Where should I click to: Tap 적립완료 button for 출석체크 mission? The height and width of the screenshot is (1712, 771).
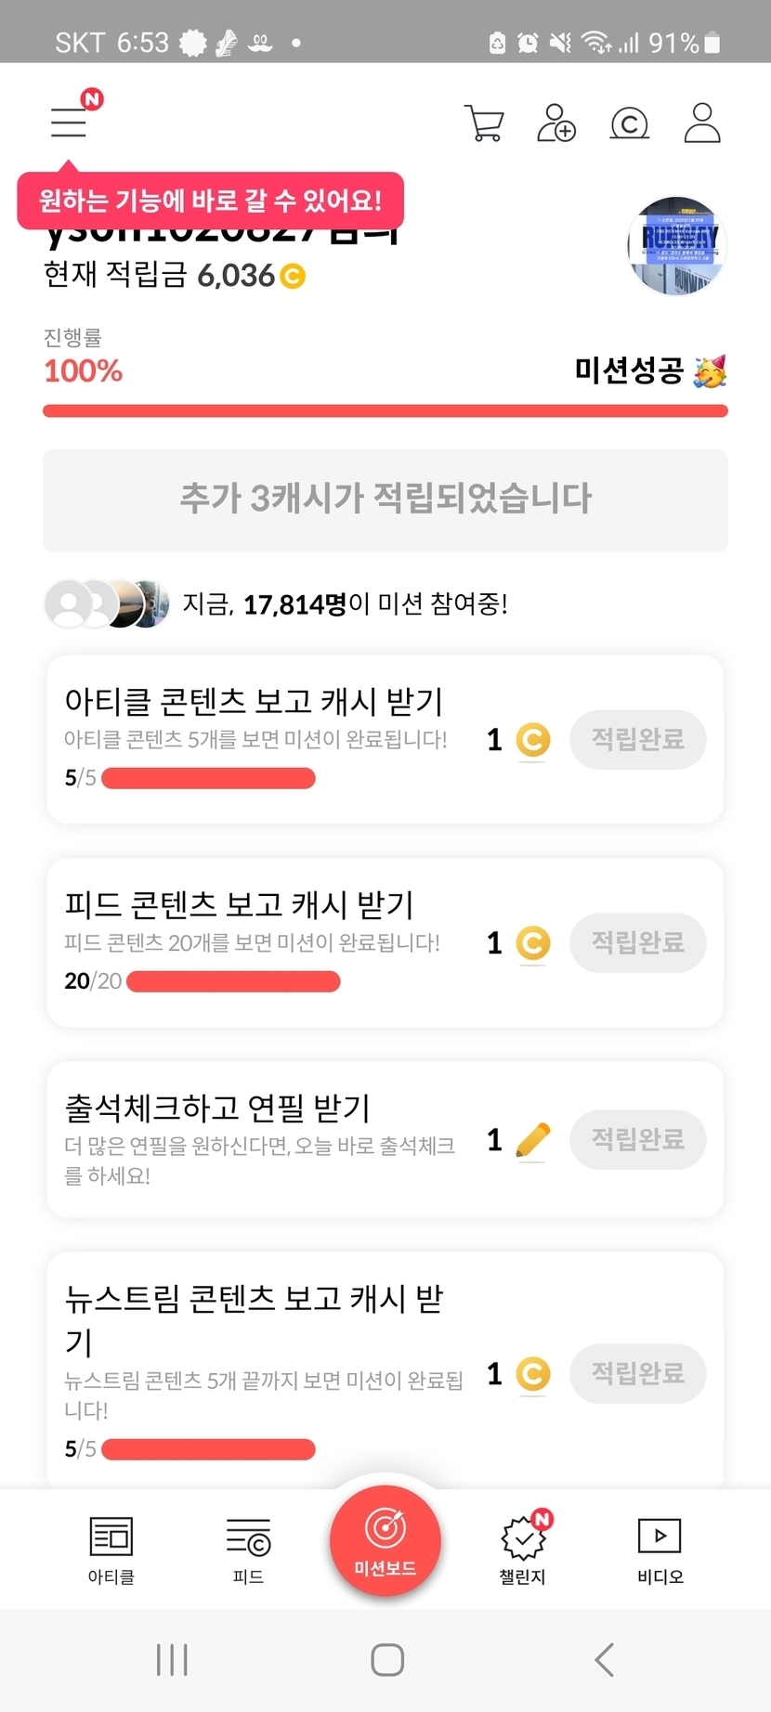pos(638,1140)
